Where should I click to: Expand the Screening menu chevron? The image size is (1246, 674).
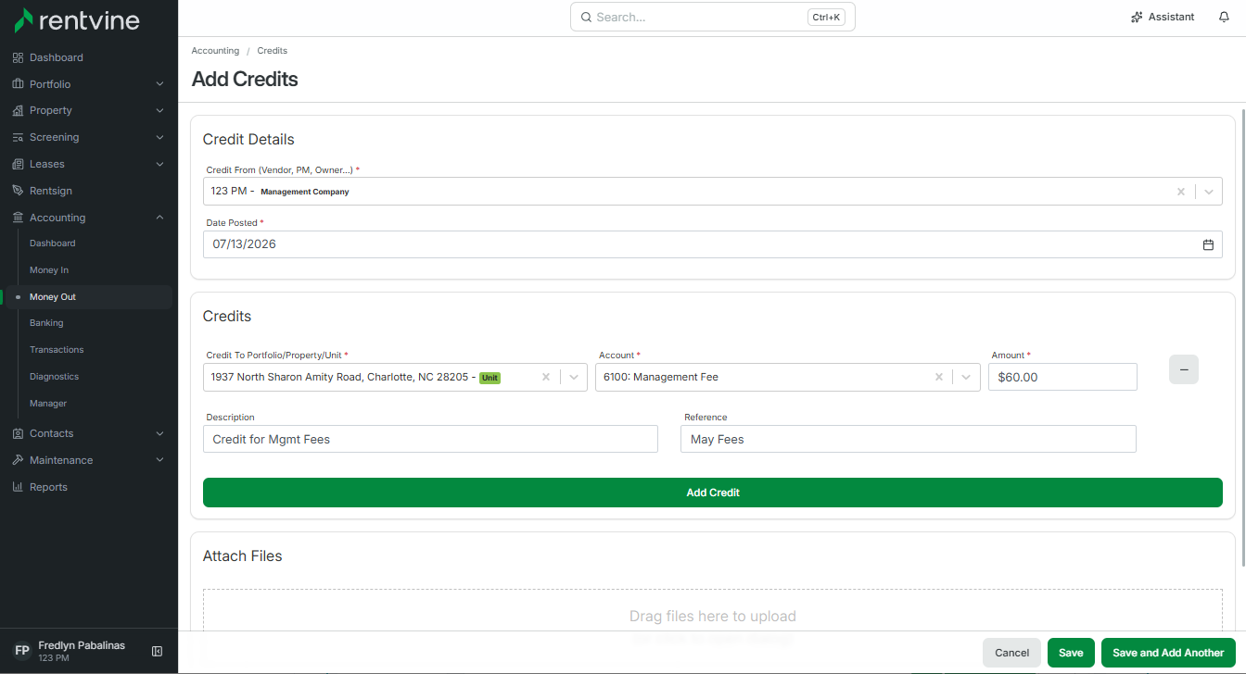(x=159, y=137)
